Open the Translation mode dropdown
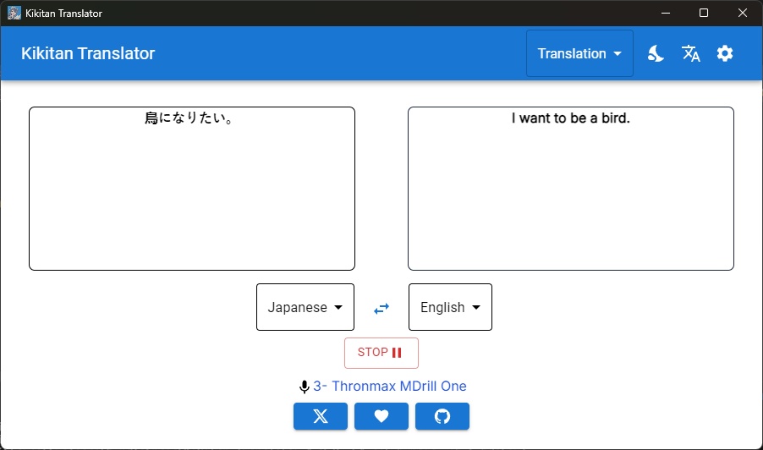This screenshot has width=763, height=450. 579,53
